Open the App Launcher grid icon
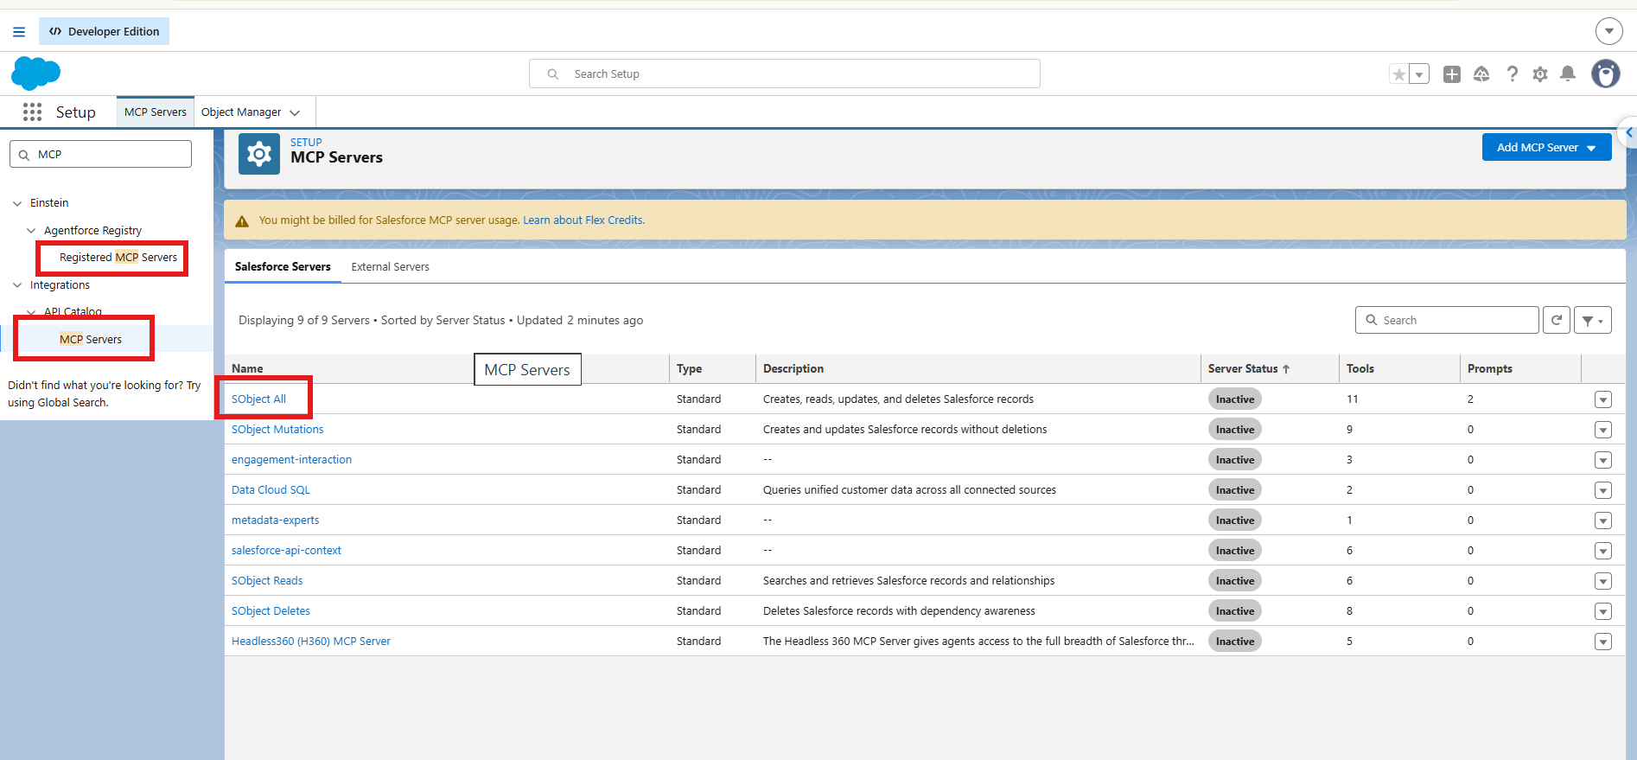 (x=33, y=112)
